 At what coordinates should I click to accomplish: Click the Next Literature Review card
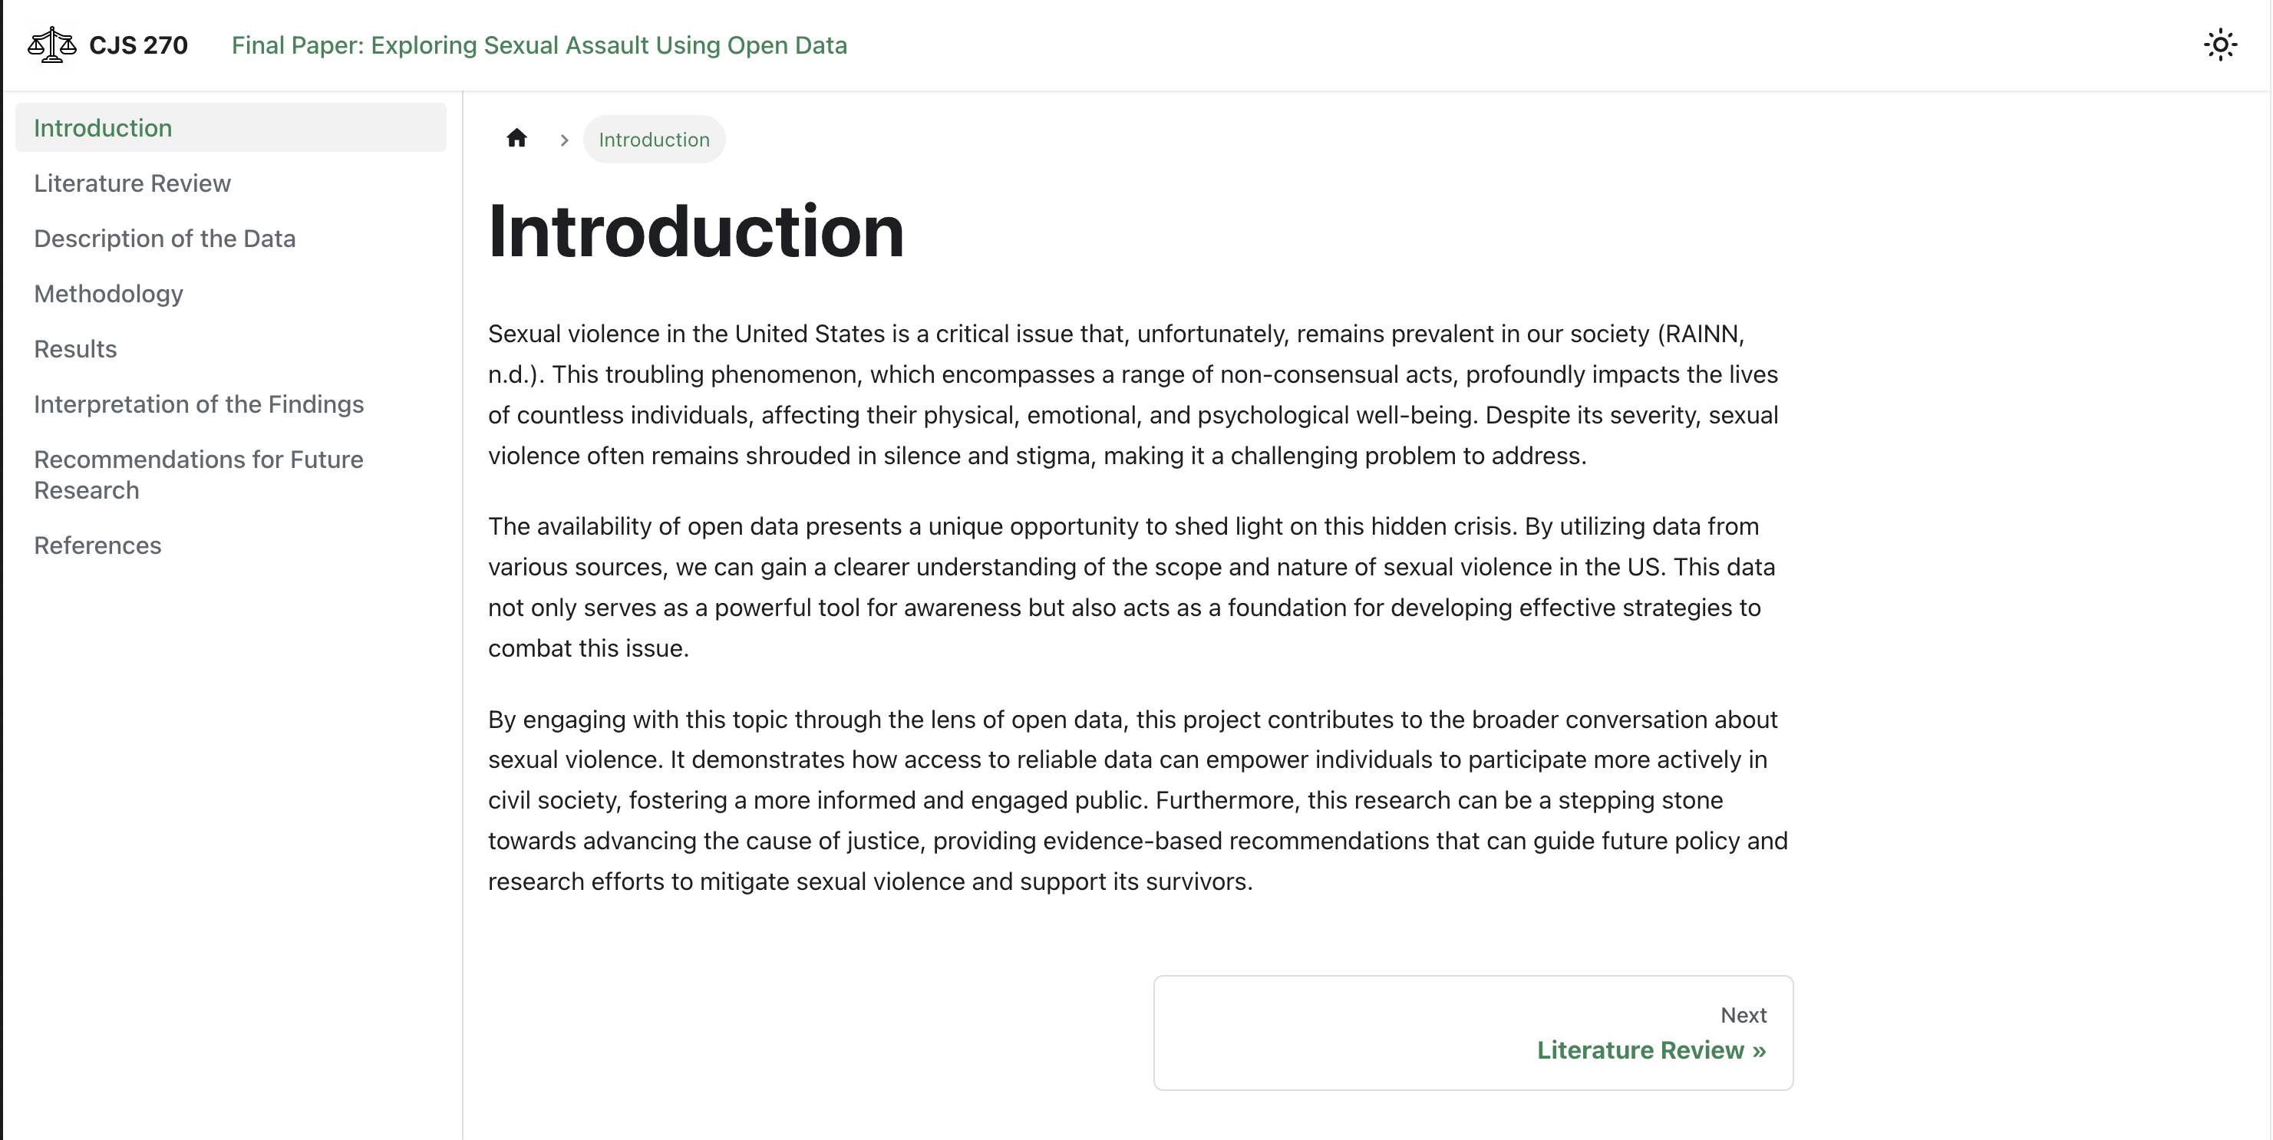[x=1473, y=1033]
